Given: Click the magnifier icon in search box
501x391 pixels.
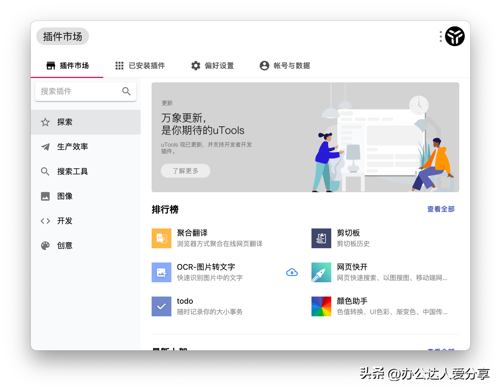Looking at the screenshot, I should point(126,91).
